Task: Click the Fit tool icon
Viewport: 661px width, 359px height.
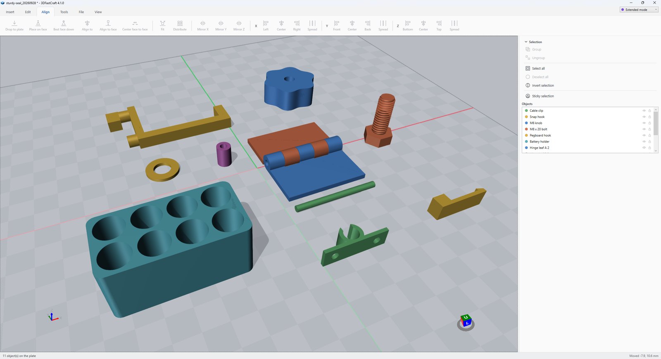Action: click(x=162, y=23)
